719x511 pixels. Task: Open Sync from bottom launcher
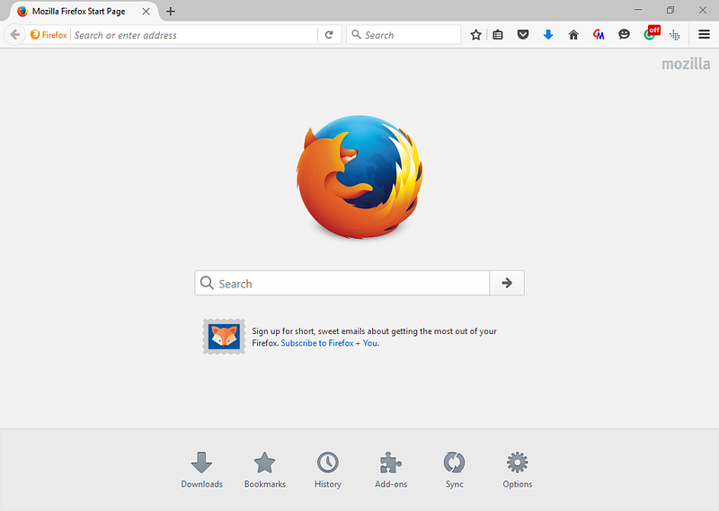point(455,470)
